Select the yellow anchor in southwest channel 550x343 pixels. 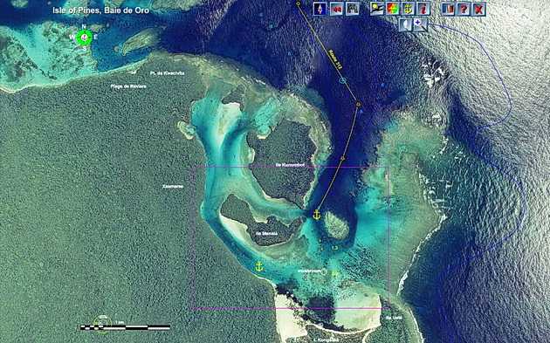[x=259, y=266]
